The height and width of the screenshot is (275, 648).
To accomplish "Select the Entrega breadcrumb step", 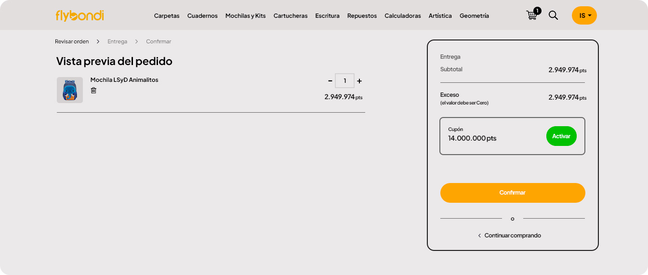I will pos(117,41).
